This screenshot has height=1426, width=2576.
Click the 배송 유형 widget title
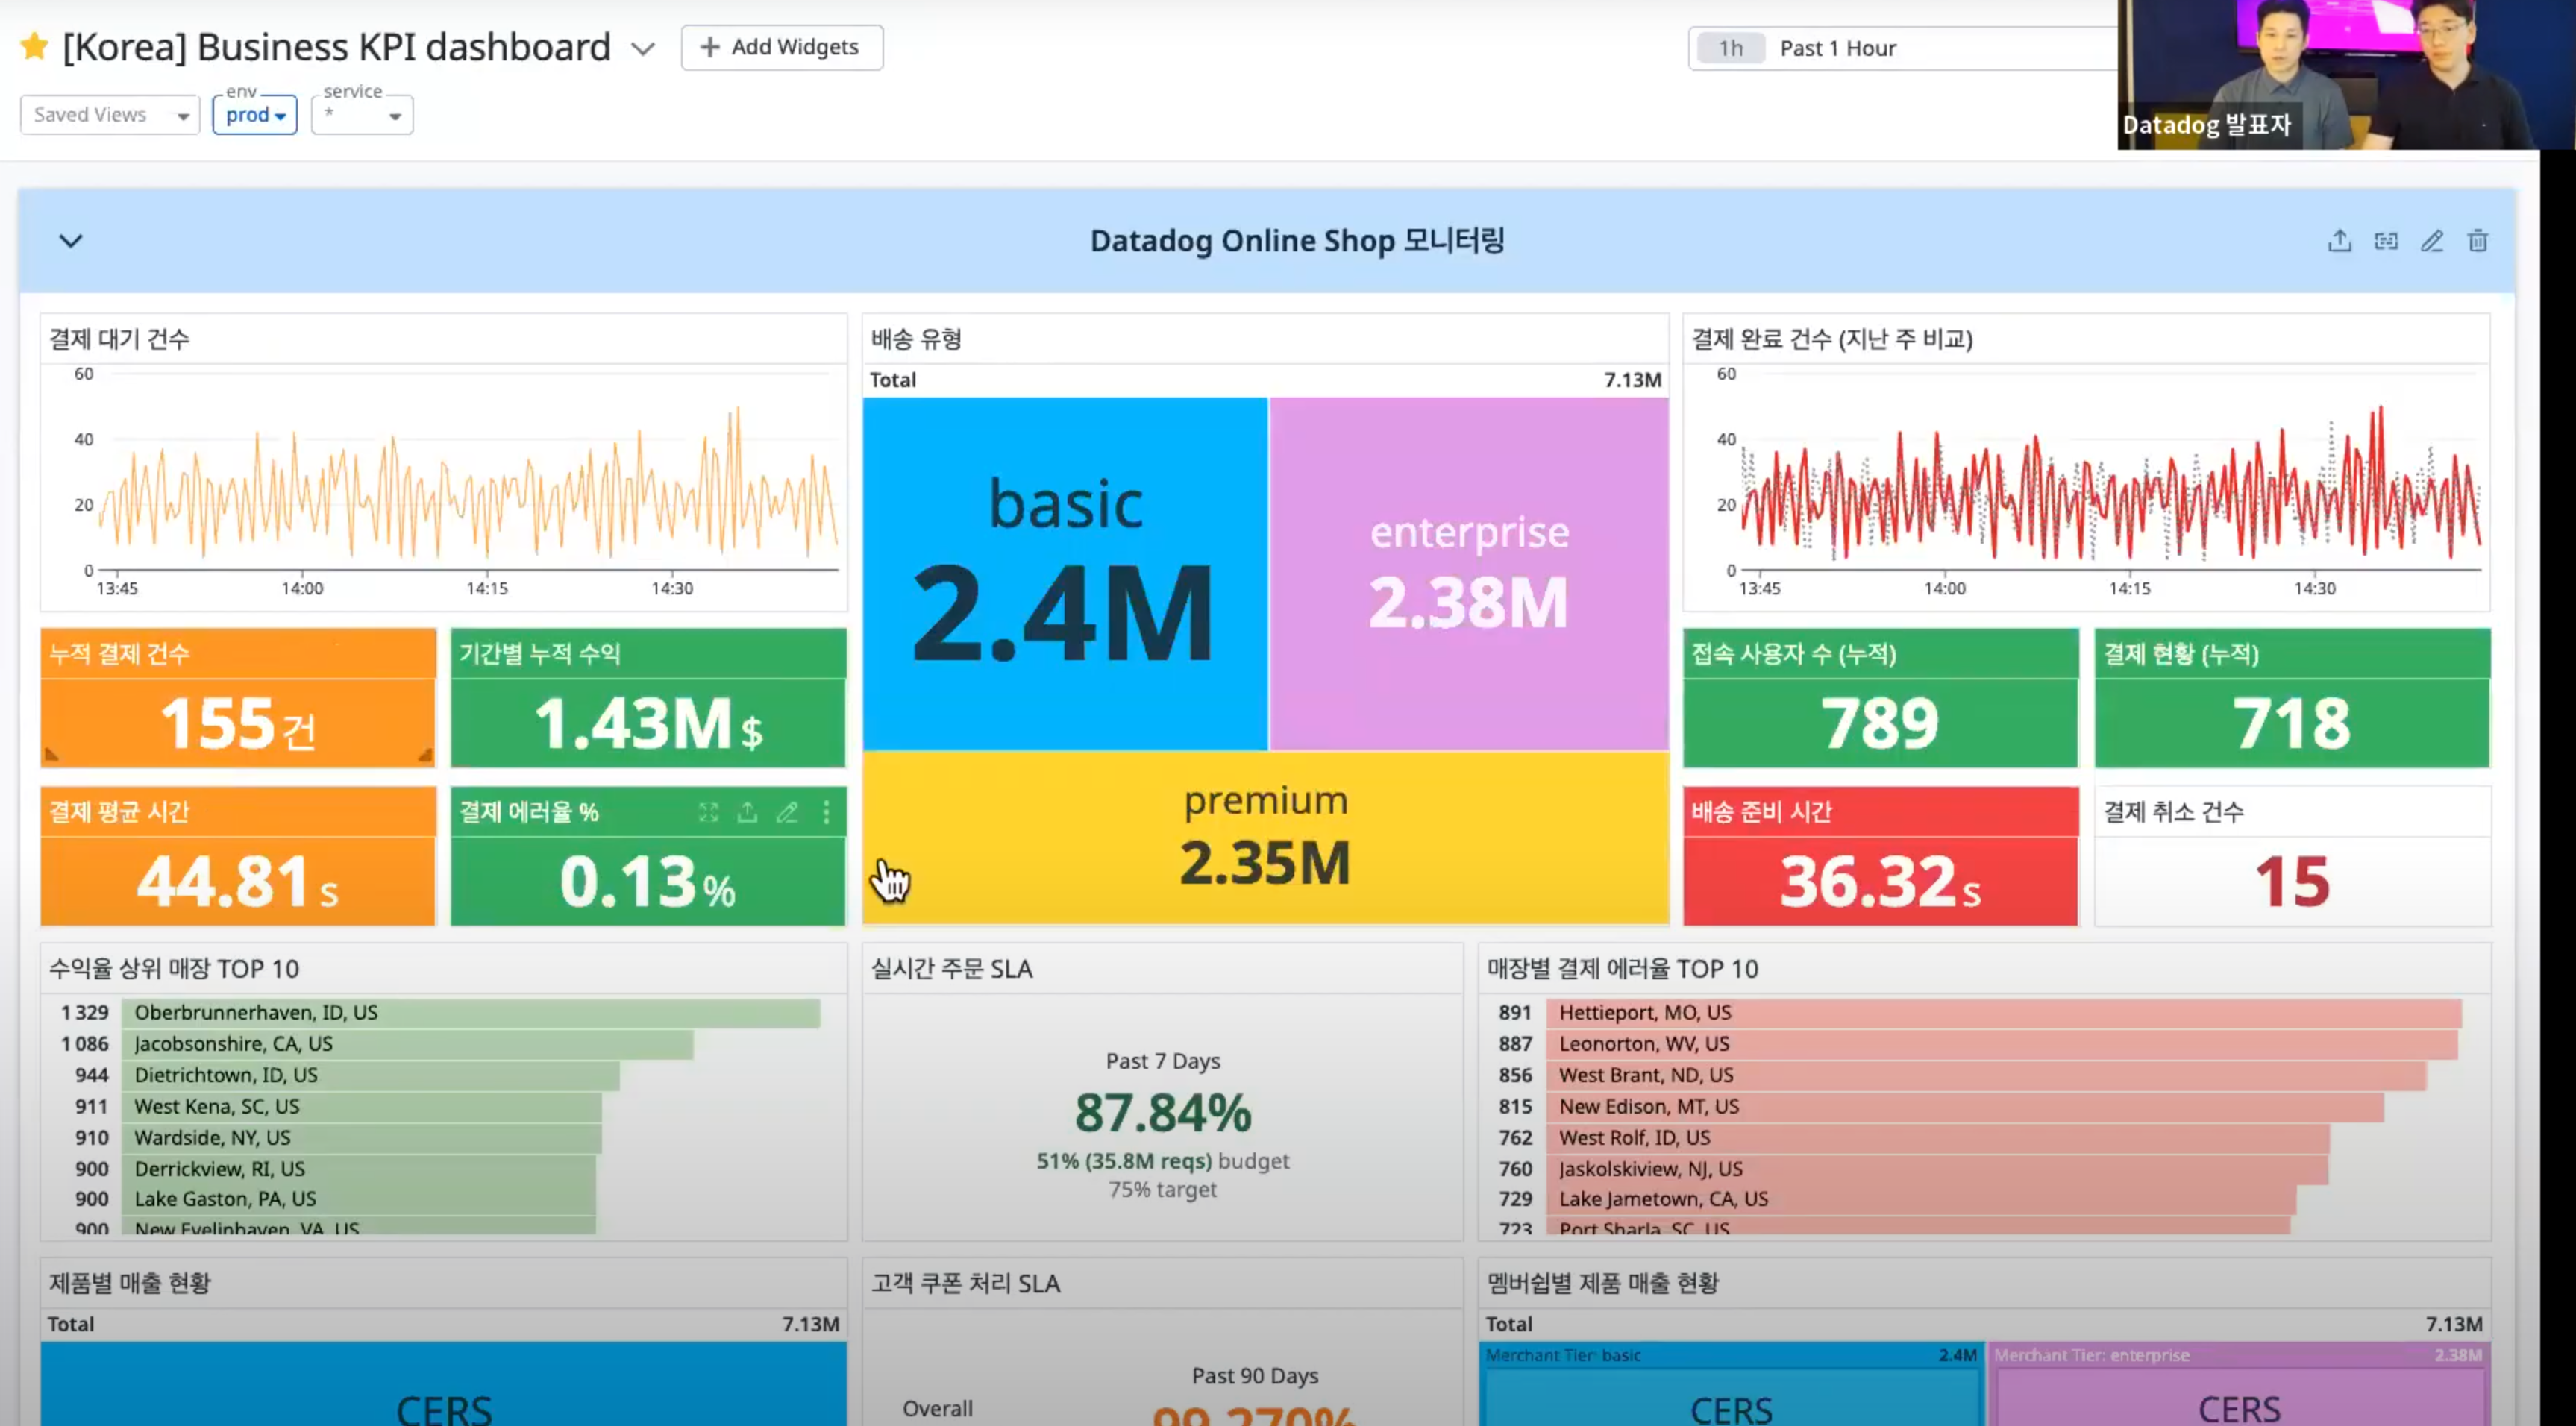[x=916, y=339]
